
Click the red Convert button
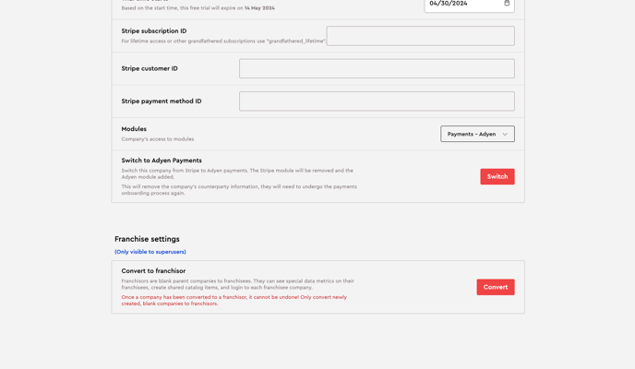click(x=496, y=287)
